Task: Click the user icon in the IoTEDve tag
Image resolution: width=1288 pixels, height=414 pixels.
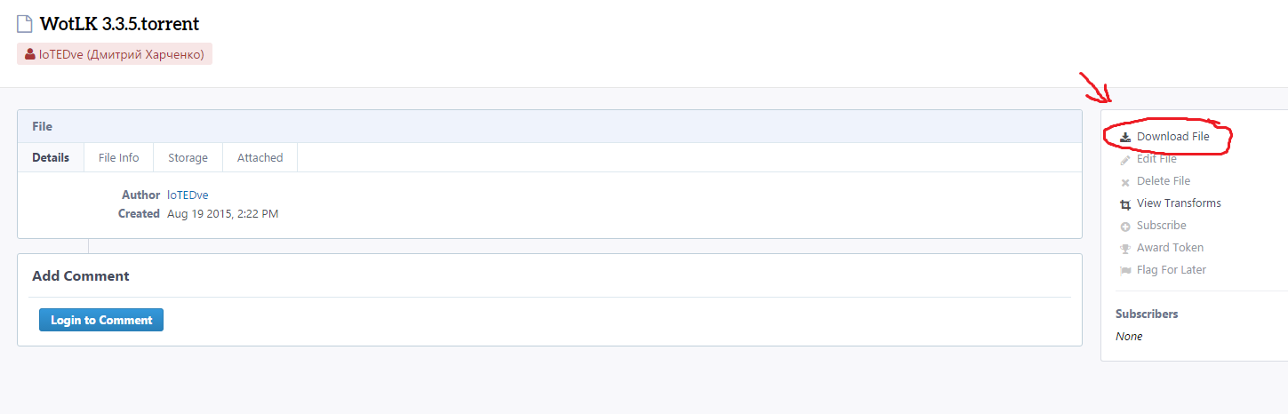Action: pyautogui.click(x=30, y=54)
